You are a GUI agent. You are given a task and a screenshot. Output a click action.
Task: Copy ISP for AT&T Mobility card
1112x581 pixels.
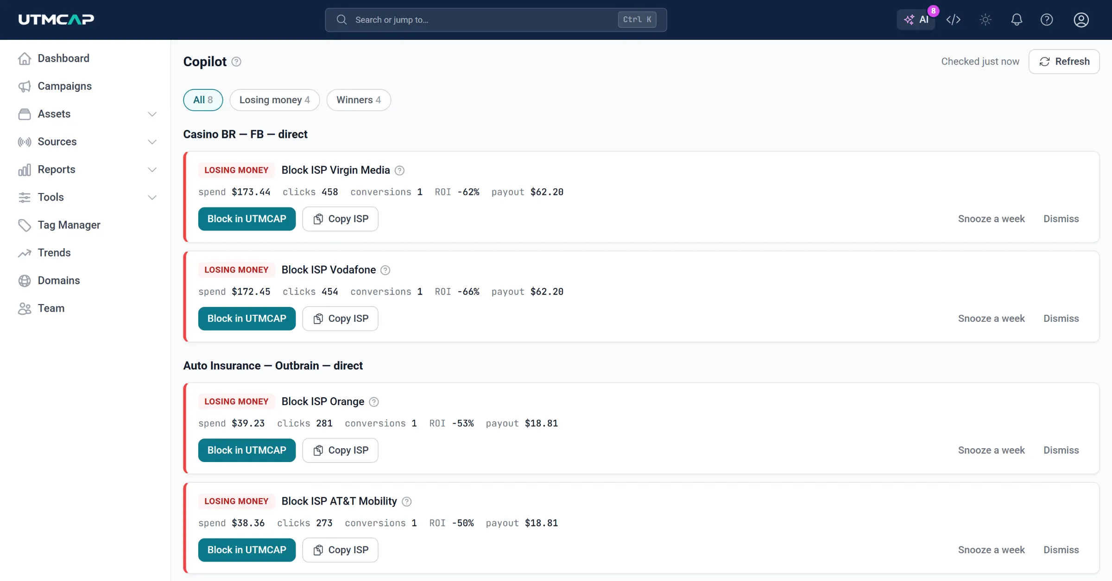340,550
